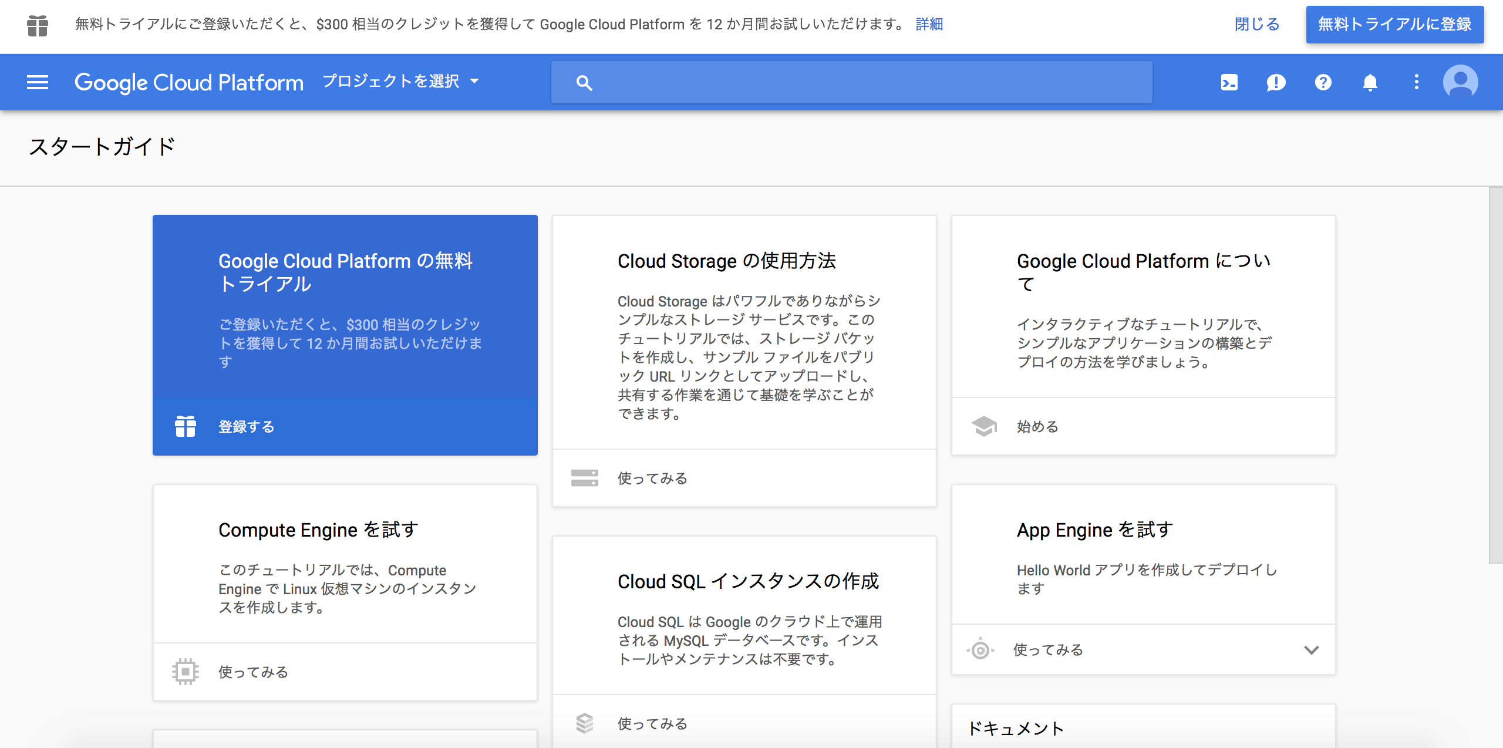Image resolution: width=1503 pixels, height=748 pixels.
Task: Open the notifications bell
Action: pos(1370,82)
